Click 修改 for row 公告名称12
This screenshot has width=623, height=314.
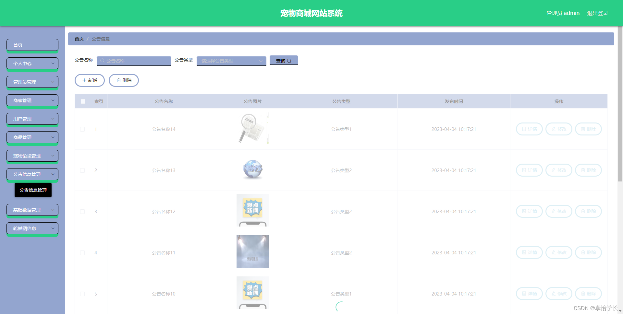pyautogui.click(x=559, y=211)
